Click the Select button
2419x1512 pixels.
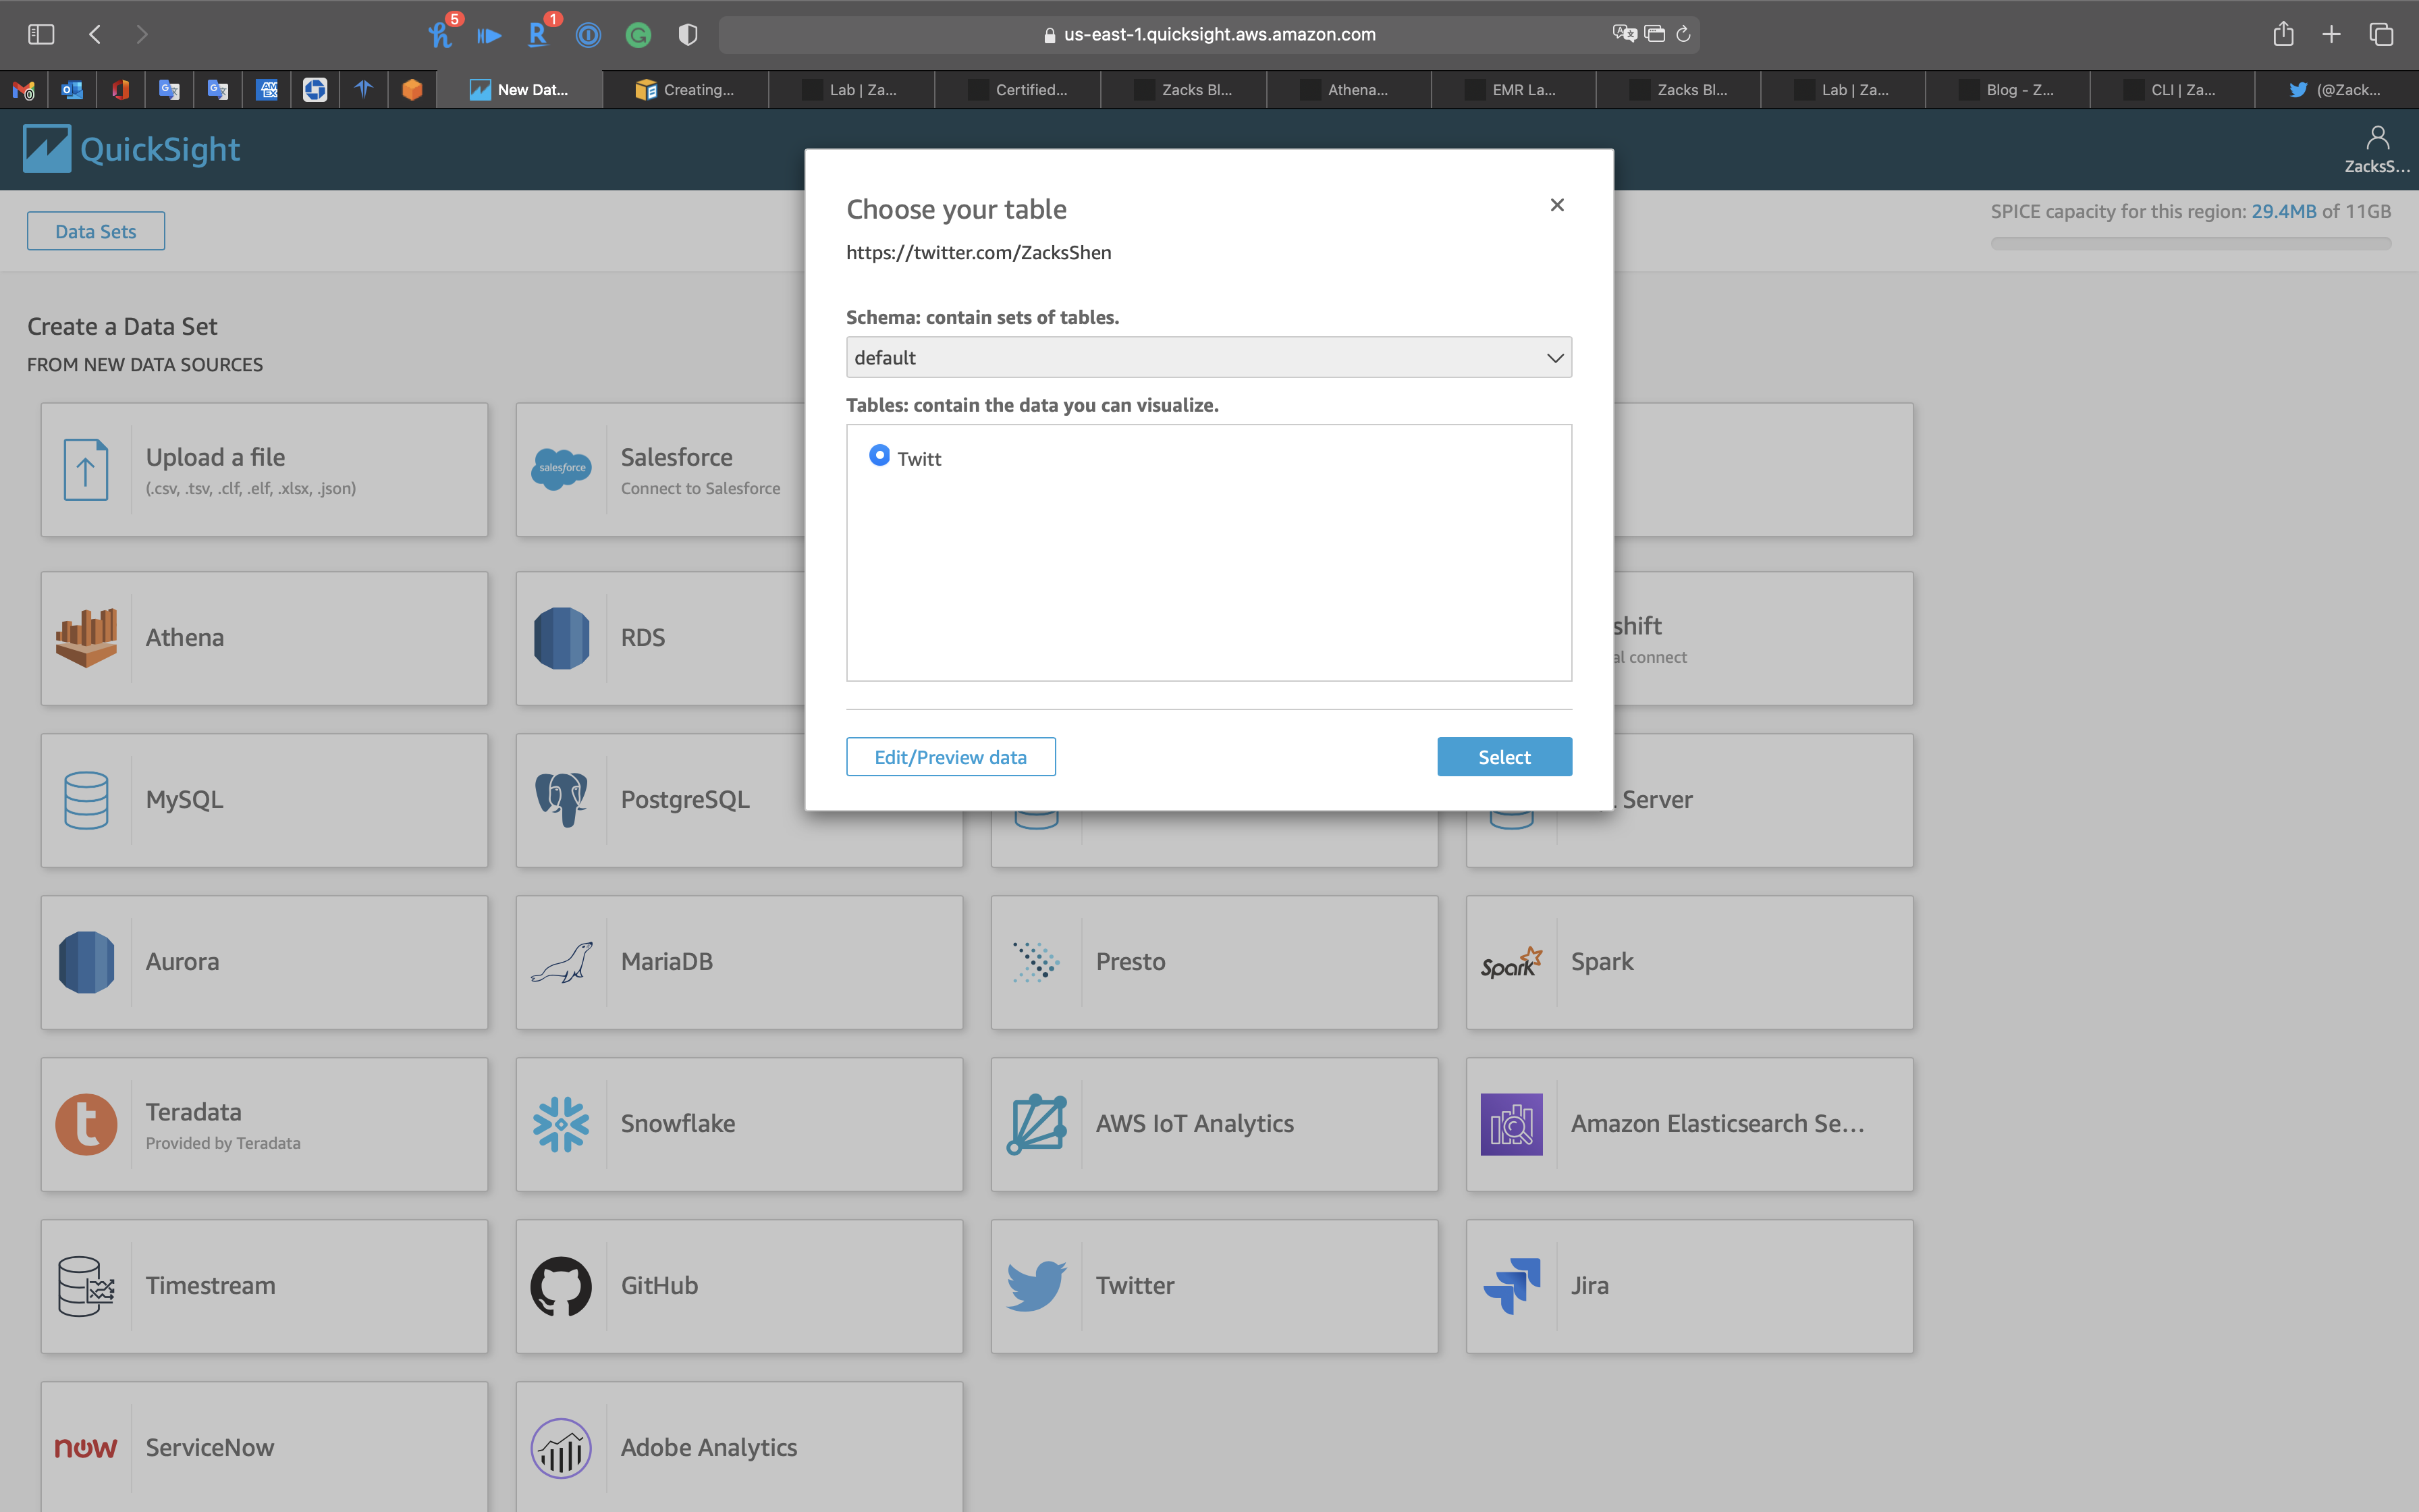pos(1503,757)
